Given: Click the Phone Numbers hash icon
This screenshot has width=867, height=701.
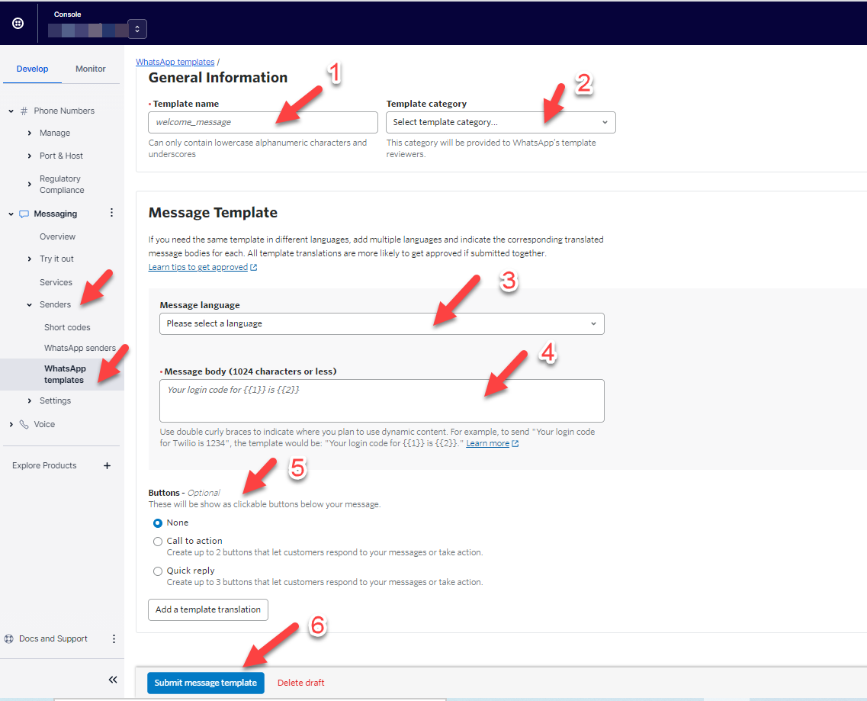Looking at the screenshot, I should click(24, 111).
